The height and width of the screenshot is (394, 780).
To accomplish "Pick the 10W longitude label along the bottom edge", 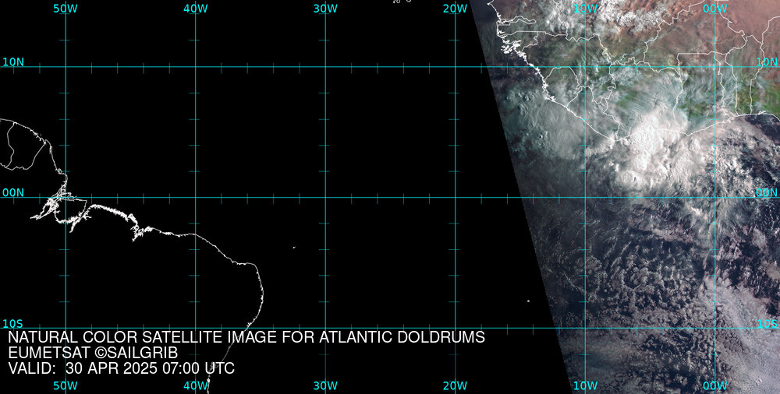I will click(585, 385).
